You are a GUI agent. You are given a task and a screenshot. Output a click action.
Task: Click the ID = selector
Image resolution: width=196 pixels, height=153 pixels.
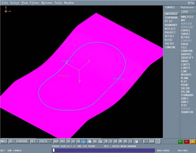[x=12, y=141]
